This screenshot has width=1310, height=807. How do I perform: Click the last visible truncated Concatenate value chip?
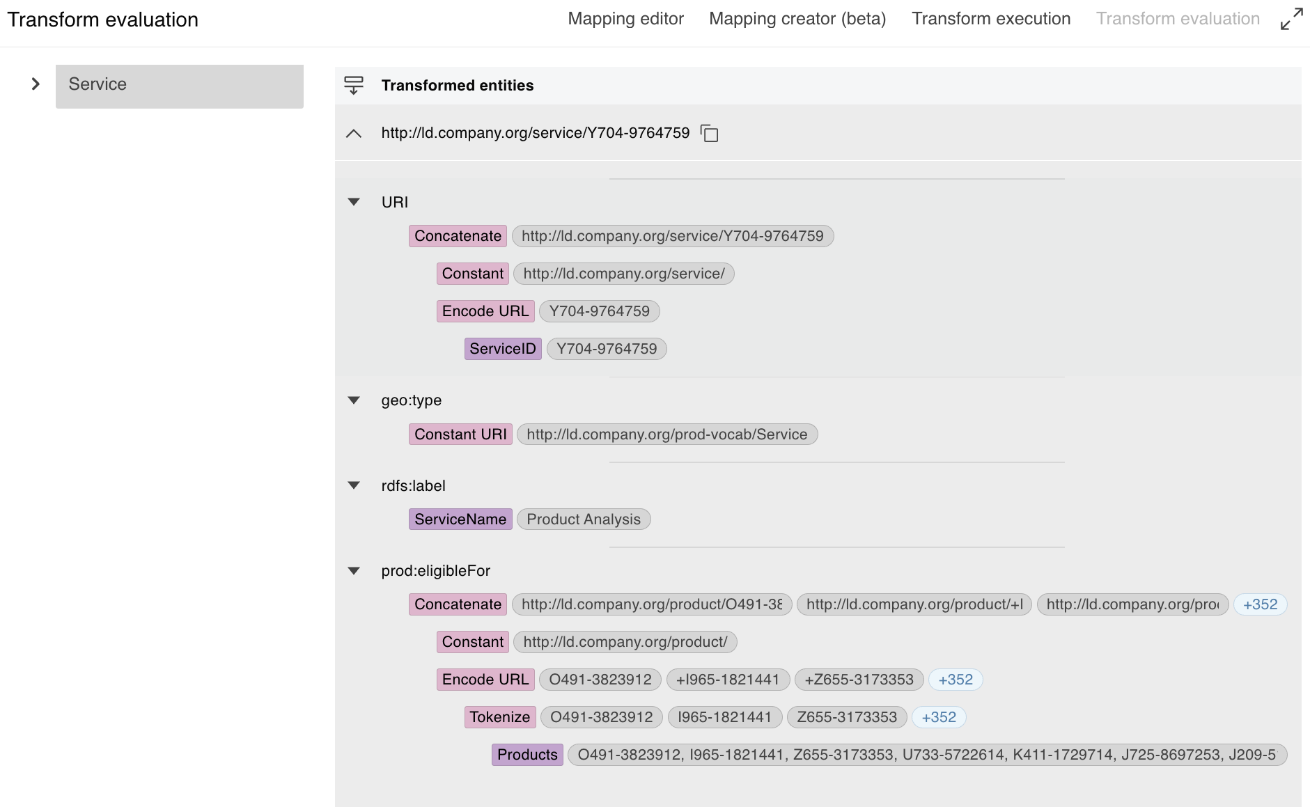1132,604
